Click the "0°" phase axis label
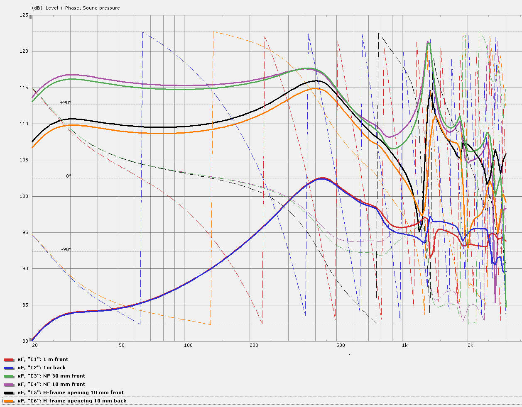The height and width of the screenshot is (407, 522). click(69, 176)
